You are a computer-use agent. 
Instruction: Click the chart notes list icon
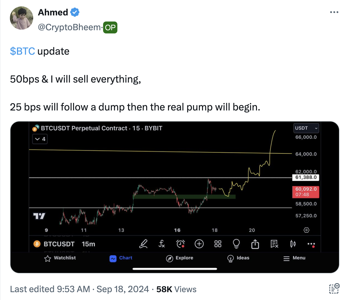(x=274, y=244)
